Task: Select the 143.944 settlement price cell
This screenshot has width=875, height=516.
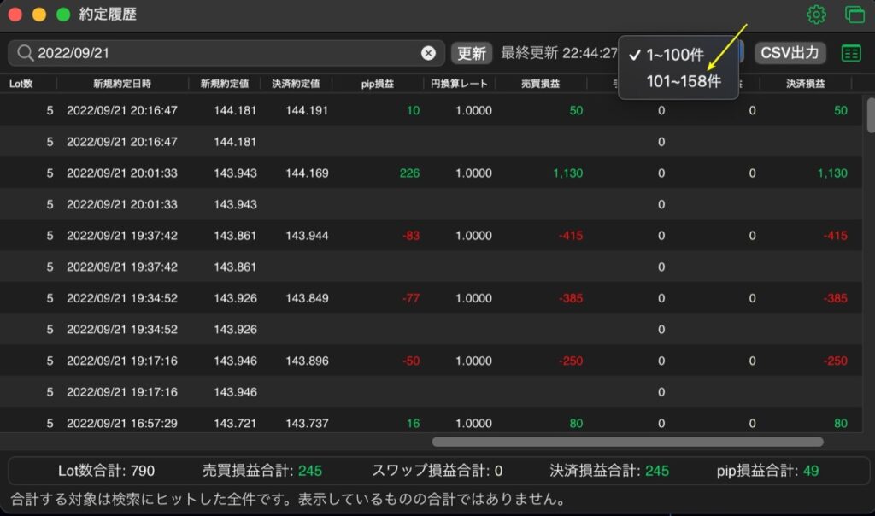Action: pyautogui.click(x=307, y=236)
